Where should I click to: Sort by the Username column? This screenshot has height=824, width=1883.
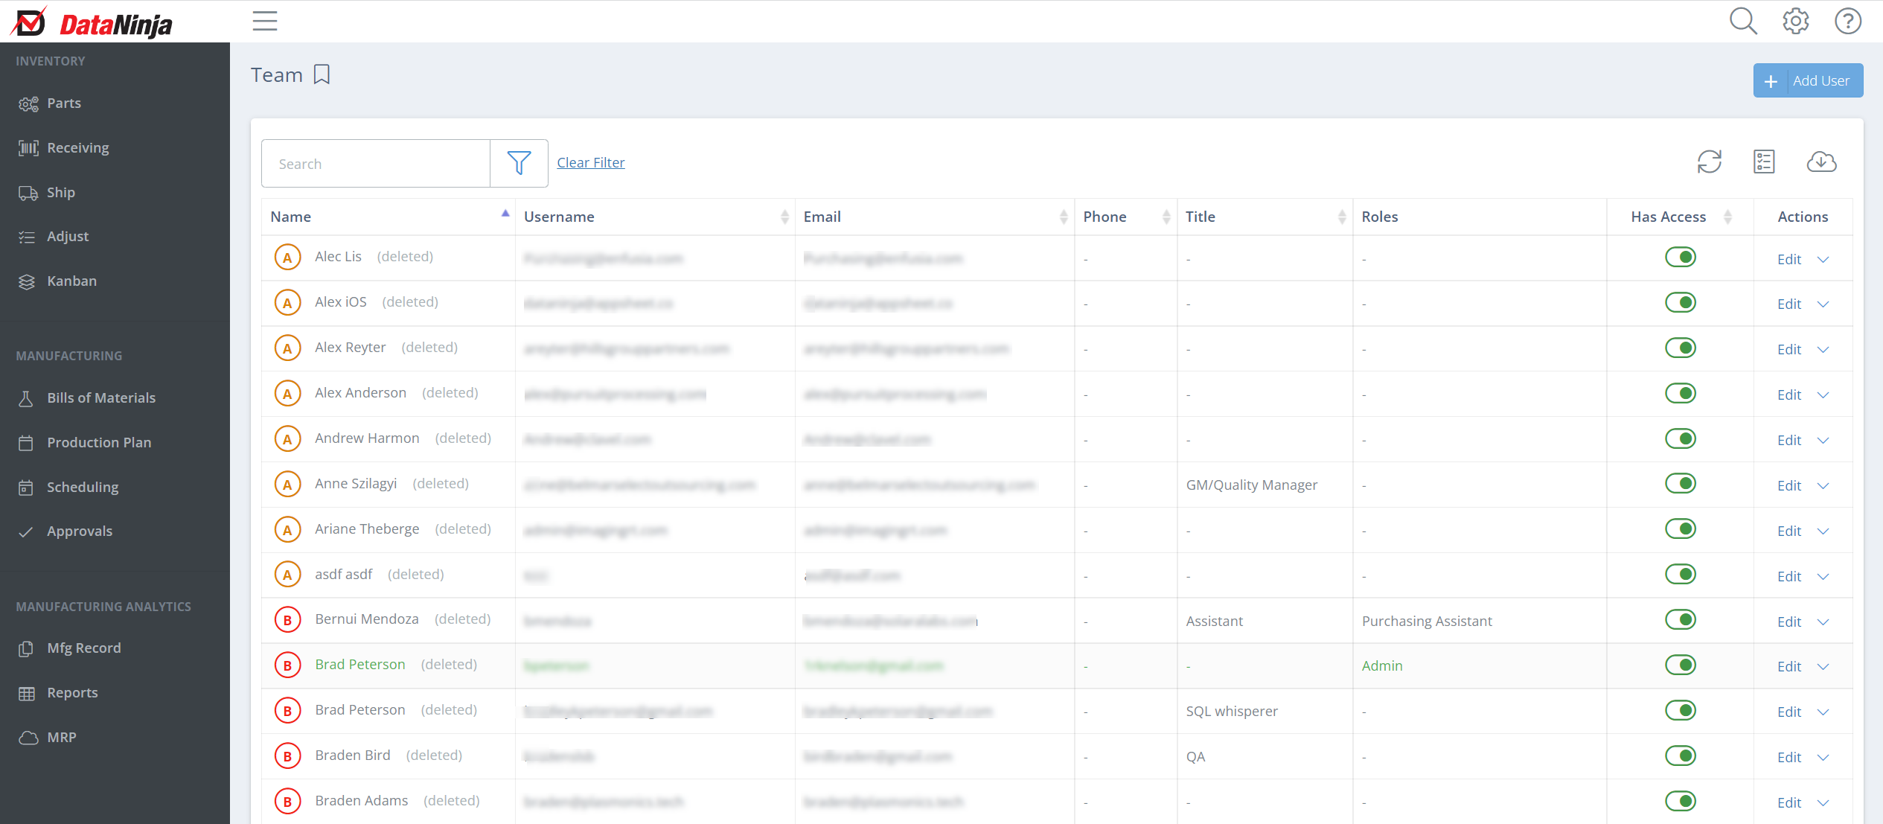[x=559, y=217]
